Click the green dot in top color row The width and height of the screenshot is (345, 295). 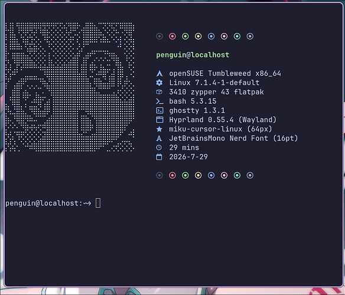tap(185, 36)
